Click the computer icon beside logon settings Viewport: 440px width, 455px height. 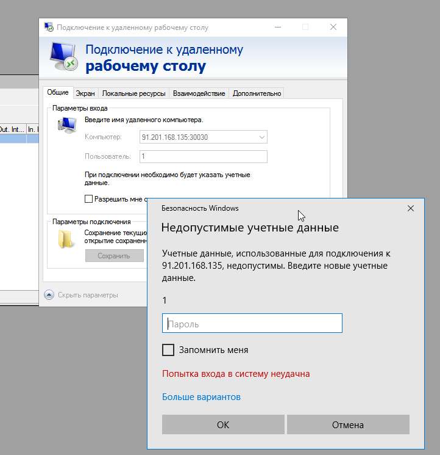point(67,125)
